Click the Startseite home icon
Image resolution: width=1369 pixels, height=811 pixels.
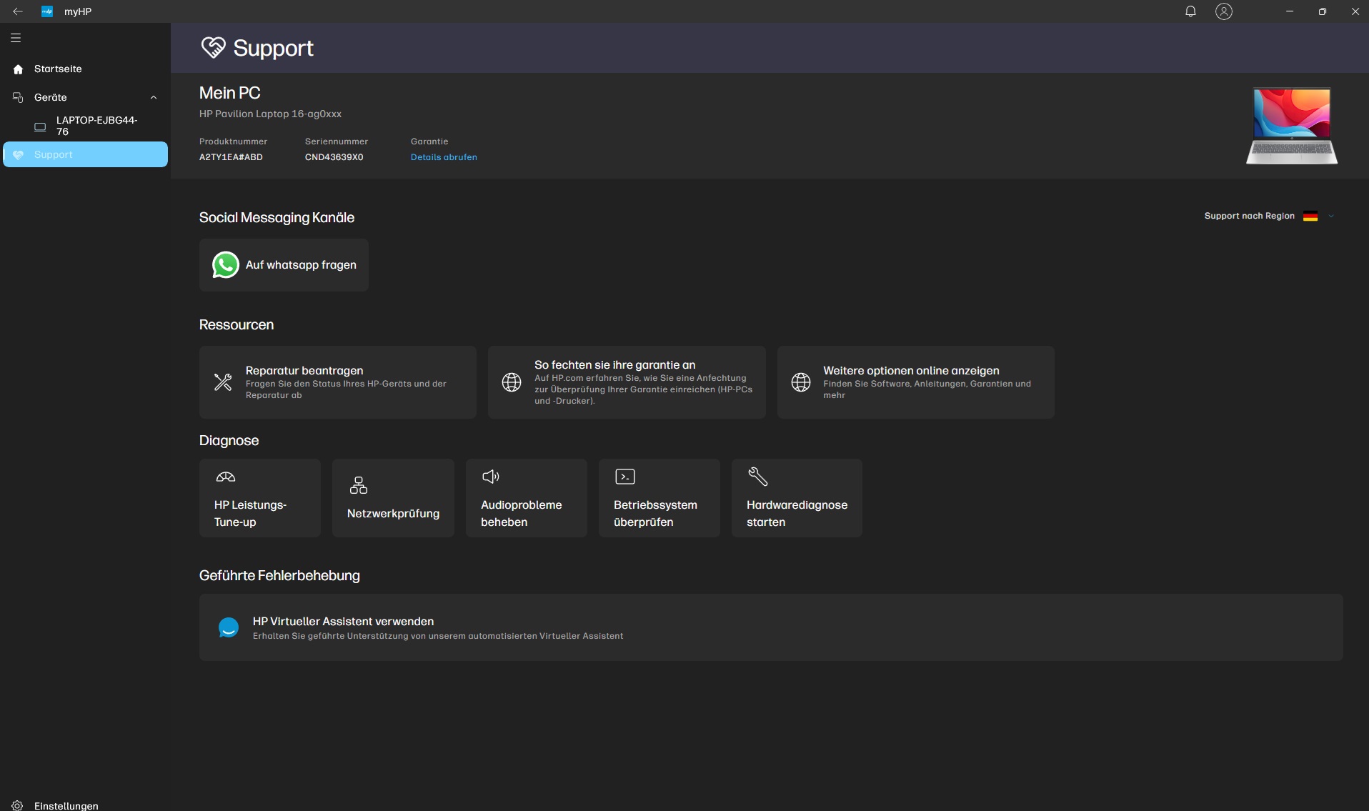click(x=19, y=69)
